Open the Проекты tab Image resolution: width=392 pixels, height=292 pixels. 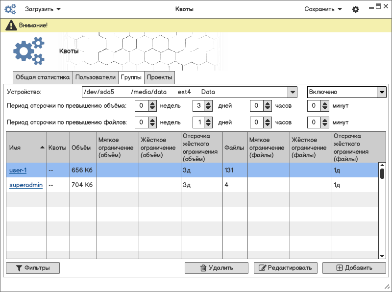(x=159, y=77)
